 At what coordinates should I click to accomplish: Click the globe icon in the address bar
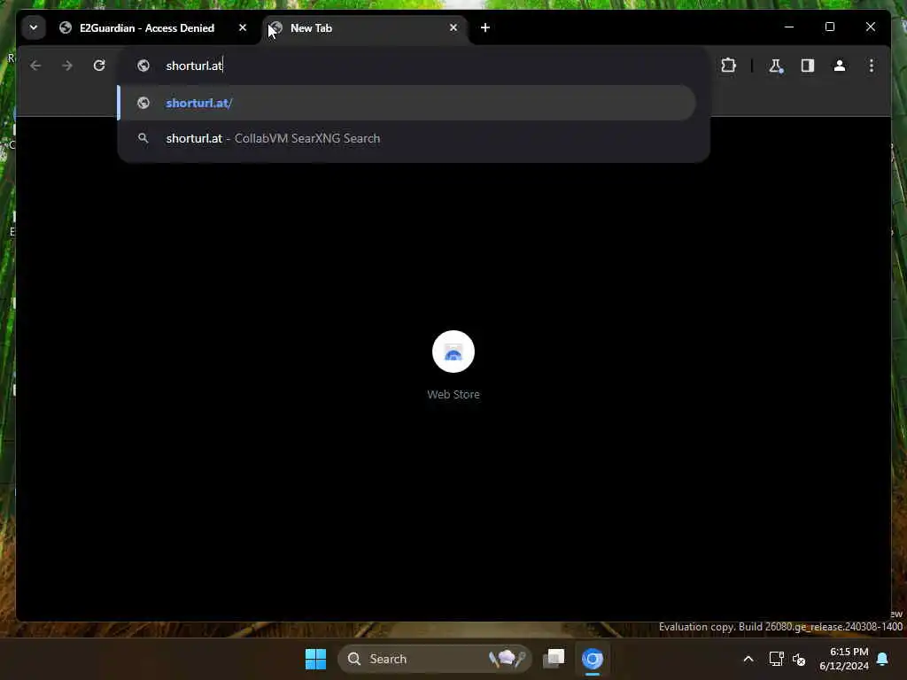click(x=143, y=66)
